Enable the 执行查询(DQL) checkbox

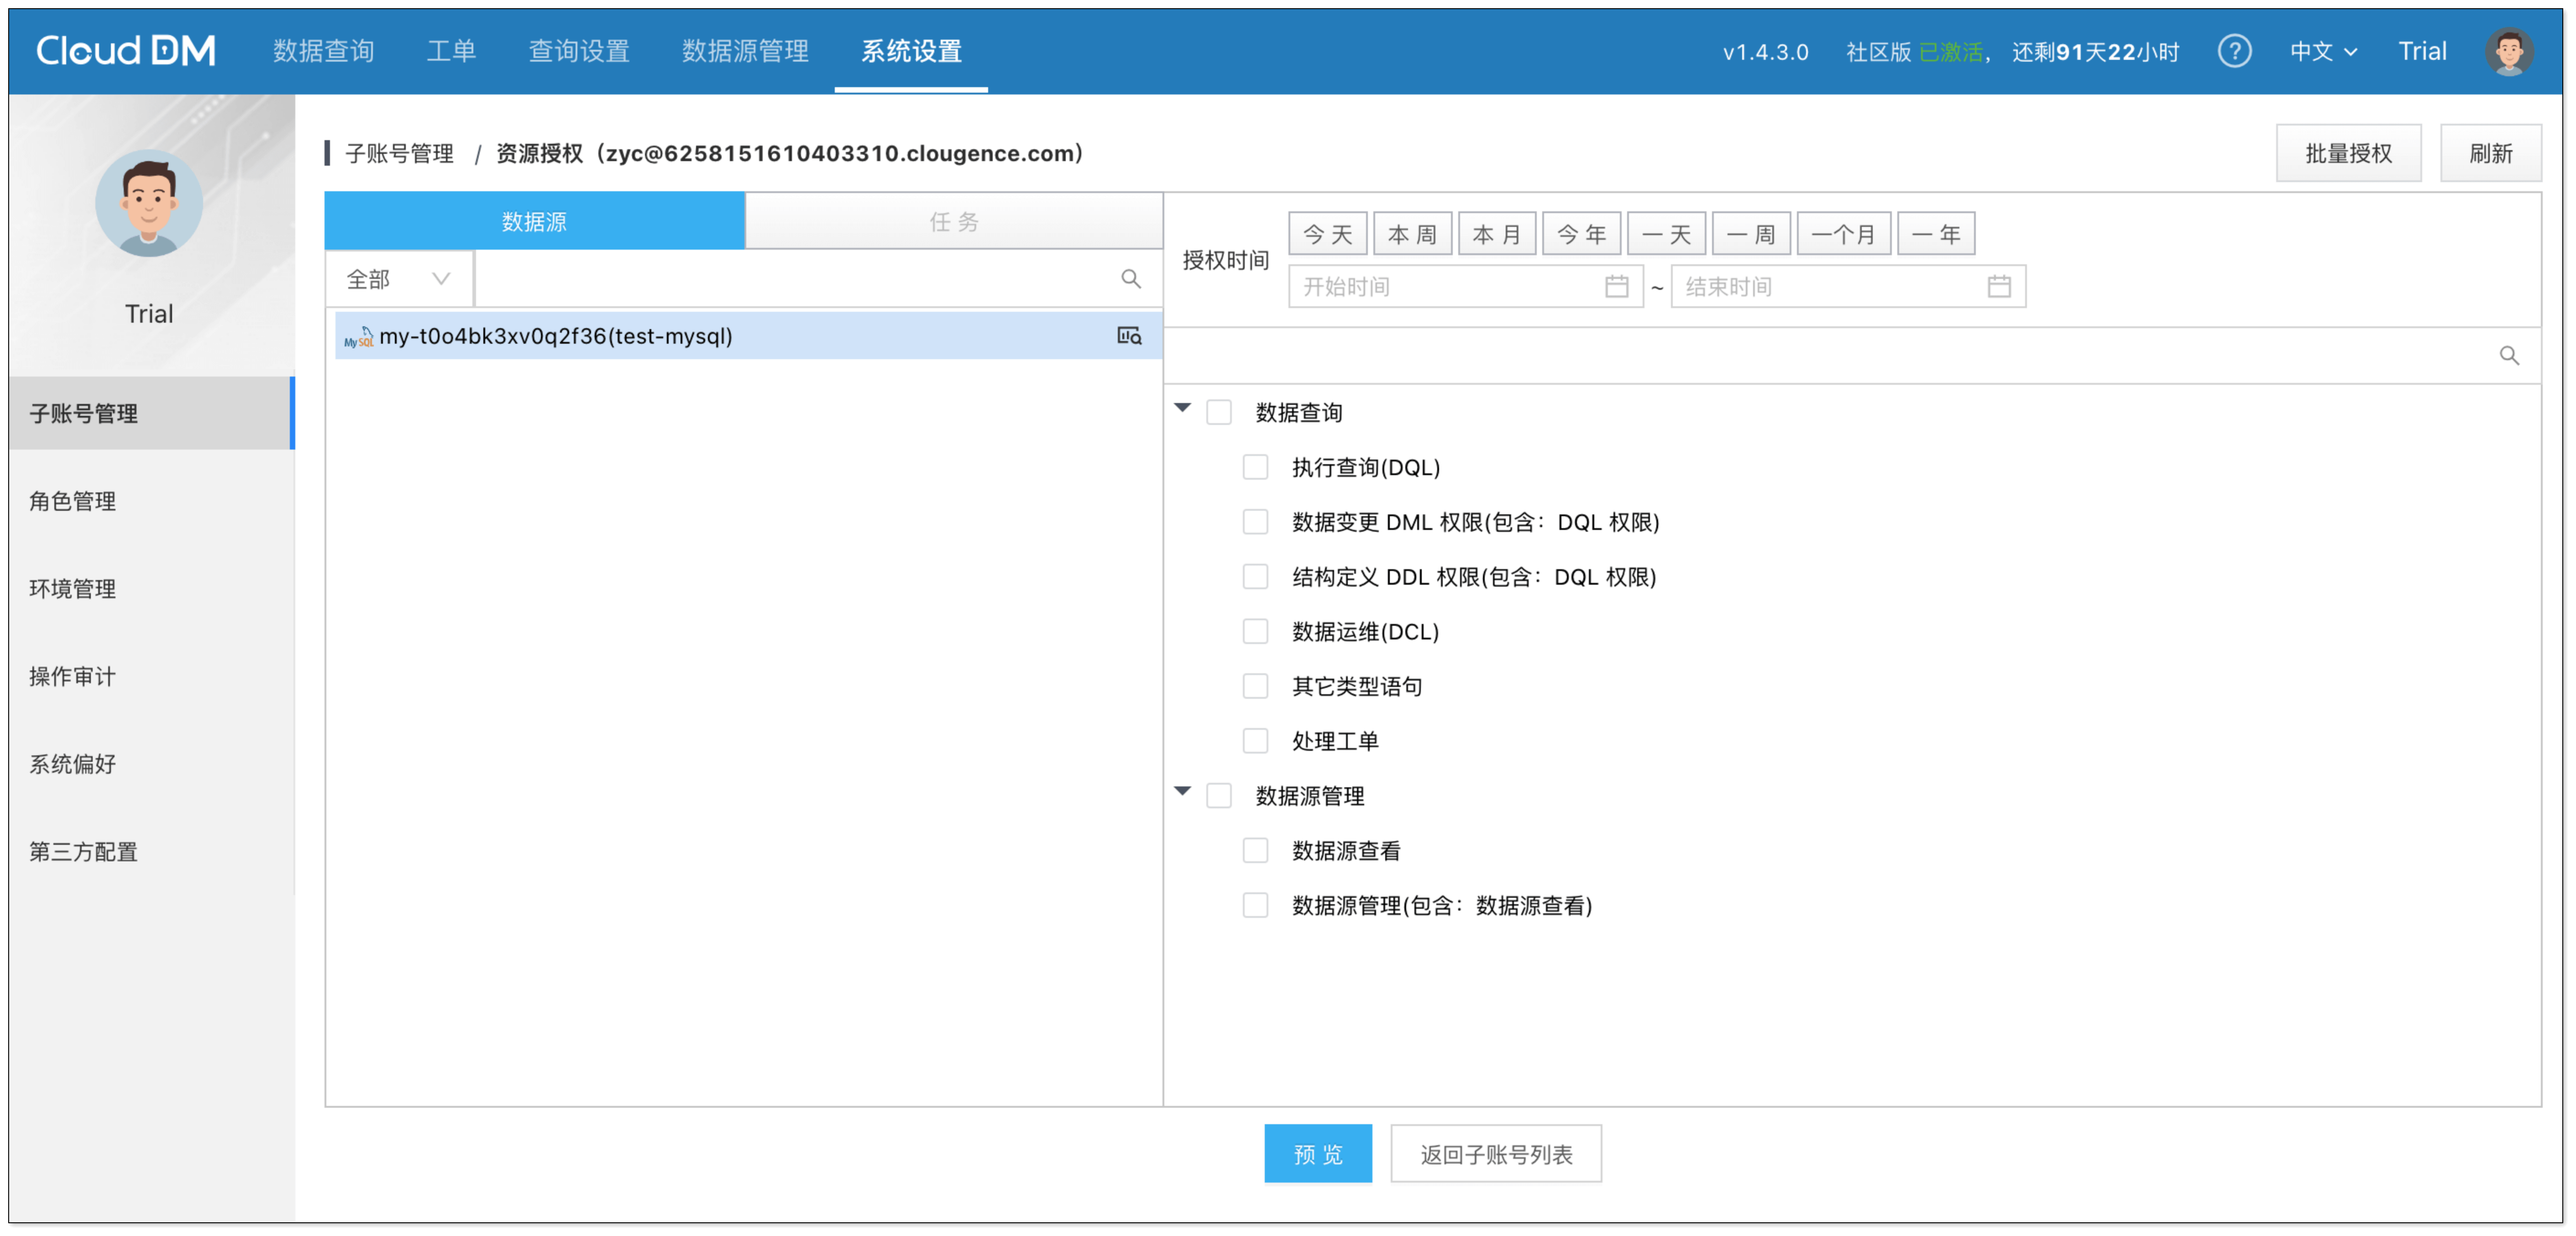1254,467
